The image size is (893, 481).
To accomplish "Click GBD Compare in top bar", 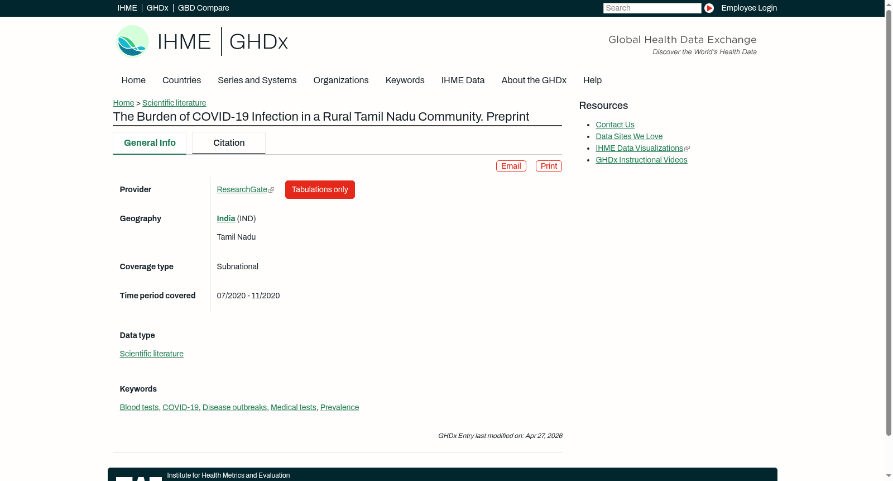I will tap(203, 8).
